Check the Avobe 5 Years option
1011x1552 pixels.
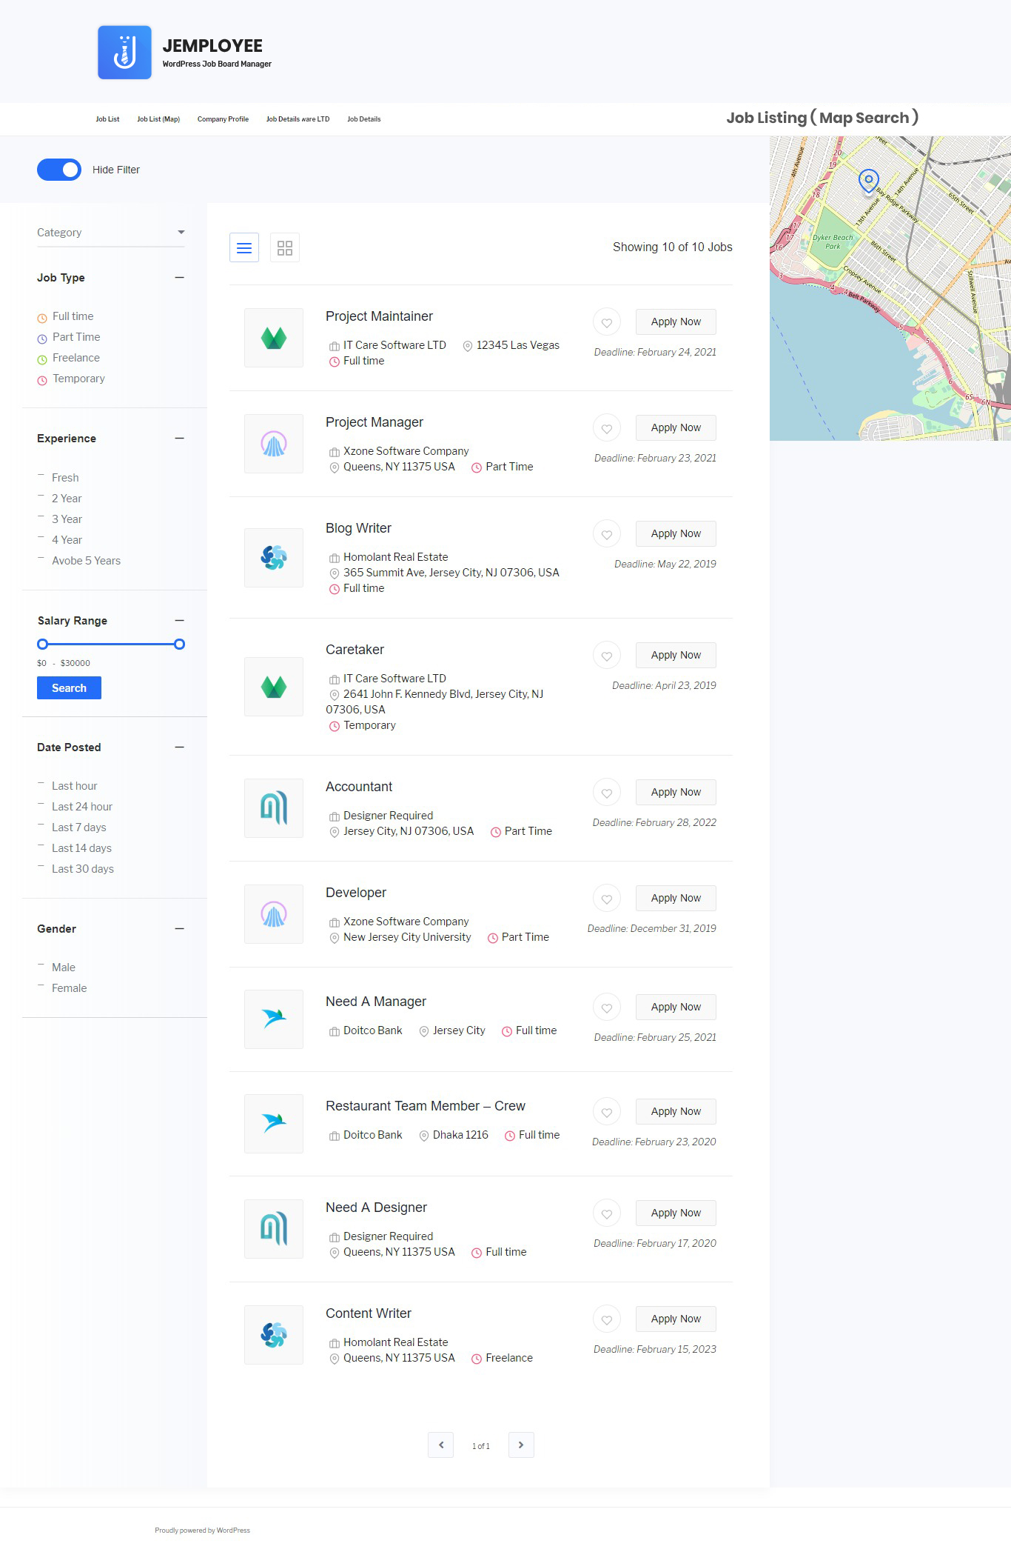(x=78, y=561)
